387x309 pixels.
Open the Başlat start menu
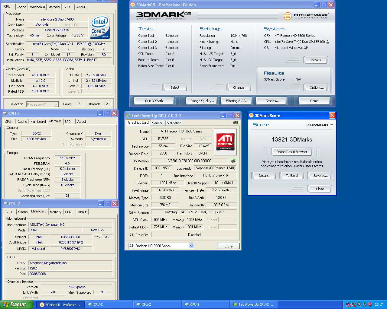point(16,304)
